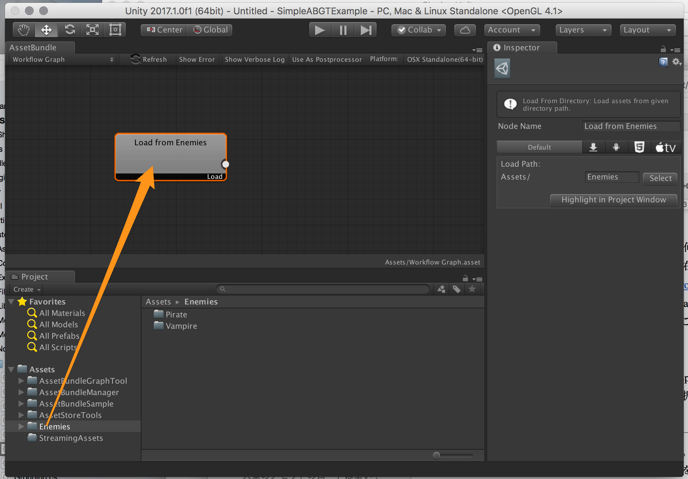688x479 pixels.
Task: Open the Workflow Graph selector dropdown
Action: pos(63,60)
